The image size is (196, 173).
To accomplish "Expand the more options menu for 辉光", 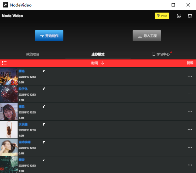I will coord(190,76).
